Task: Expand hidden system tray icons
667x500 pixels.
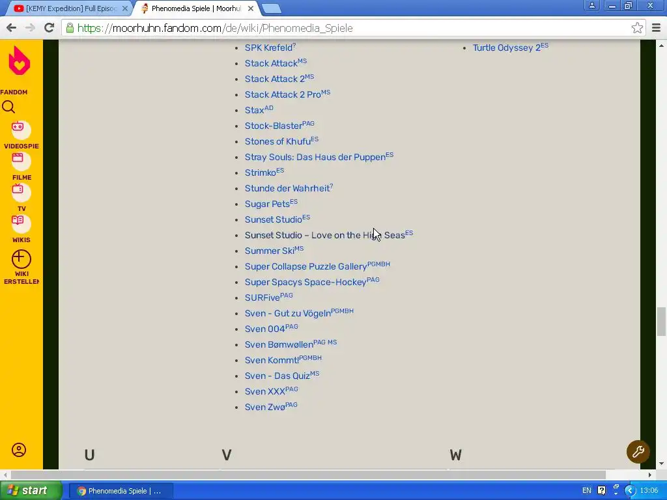Action: point(630,491)
